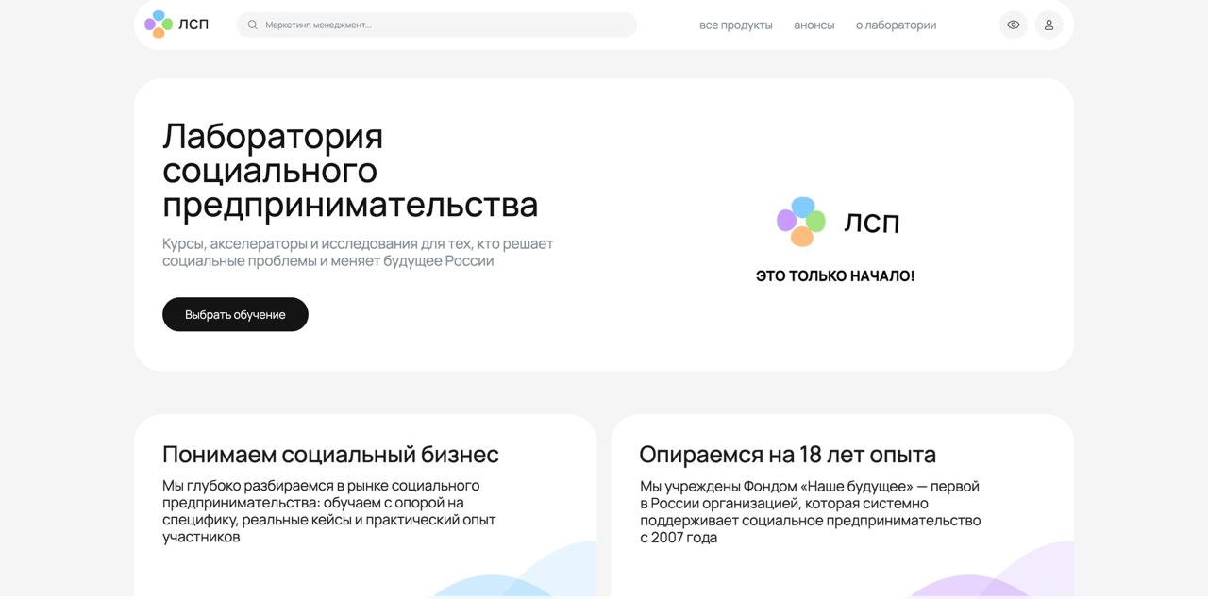Click the 'ЭТО ТОЛЬКО НАЧАЛО!' slogan

point(834,276)
